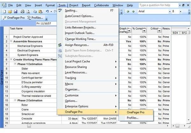Open the Arial font name dropdown
Viewport: 191px width, 133px height.
[x=170, y=11]
